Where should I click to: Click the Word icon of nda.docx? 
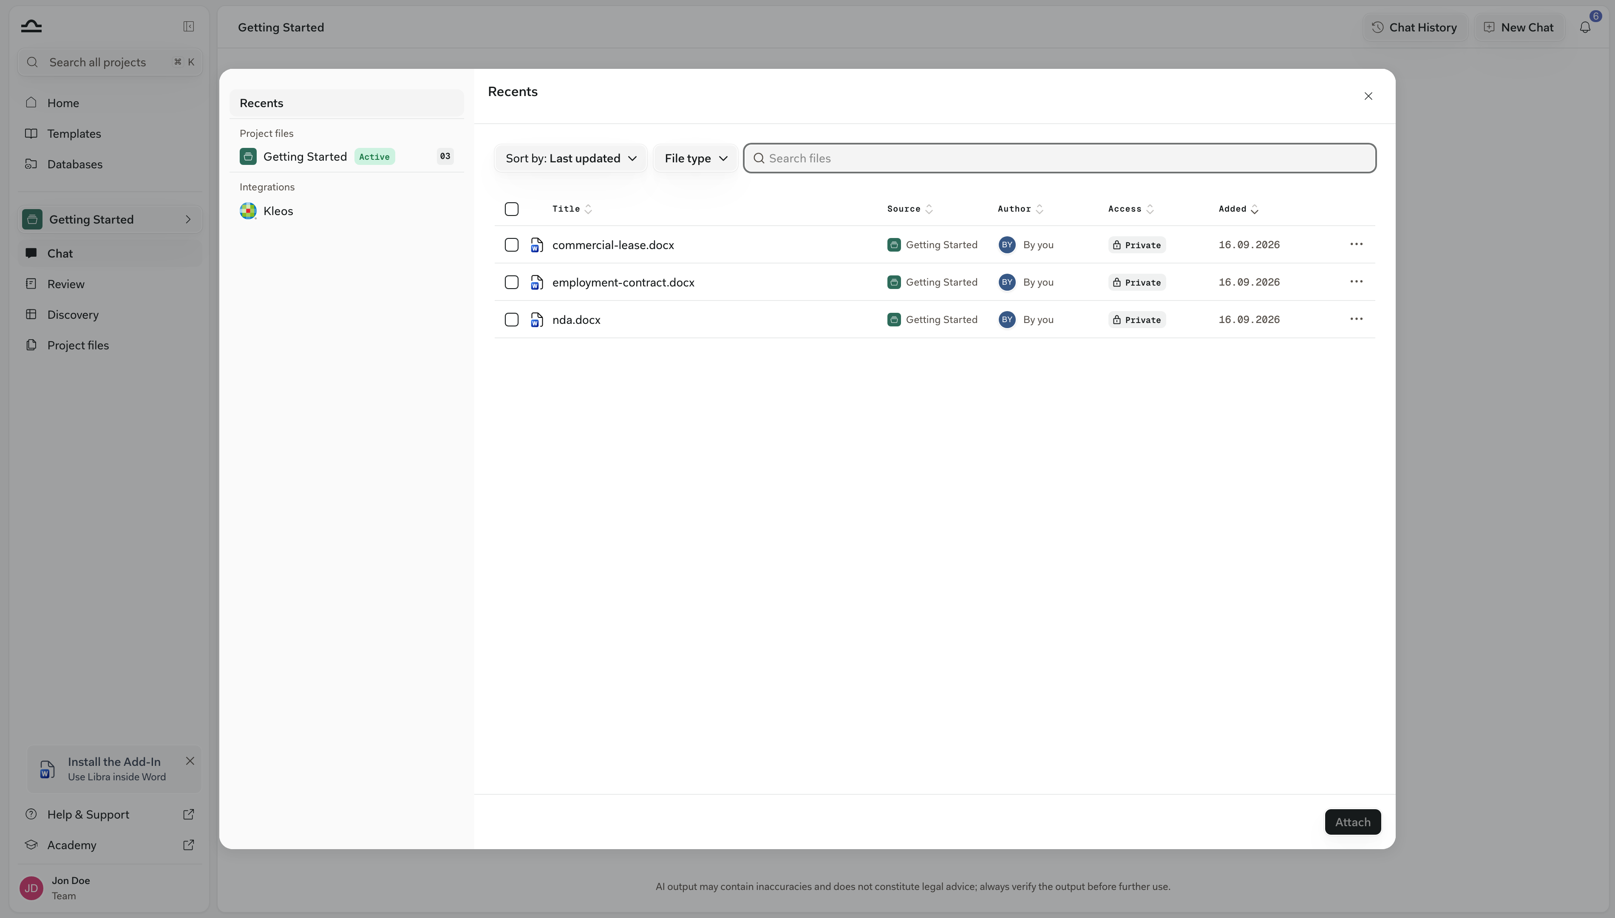point(536,320)
